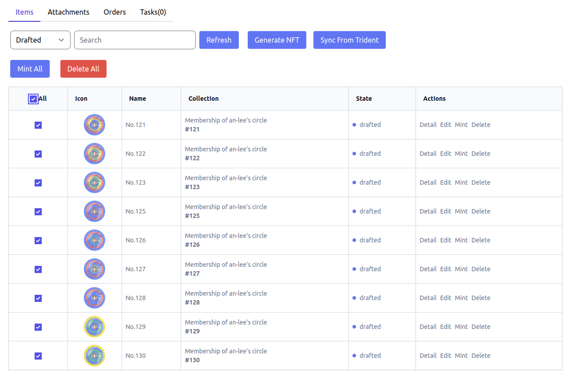Deselect the No.128 row checkbox
566x376 pixels.
[x=38, y=298]
